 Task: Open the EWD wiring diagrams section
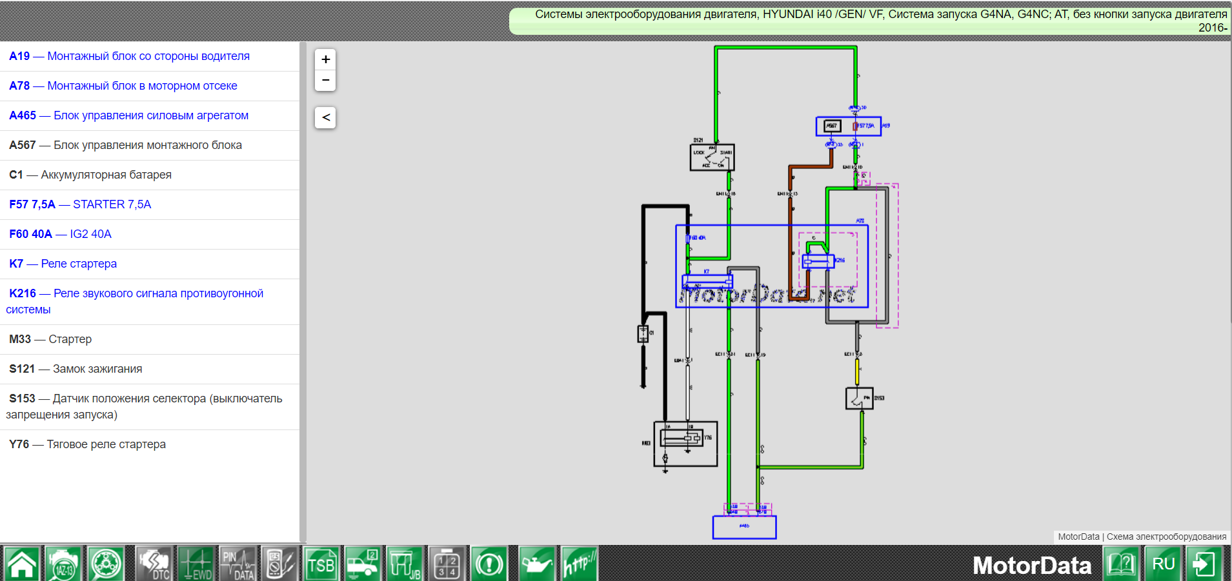[x=196, y=564]
